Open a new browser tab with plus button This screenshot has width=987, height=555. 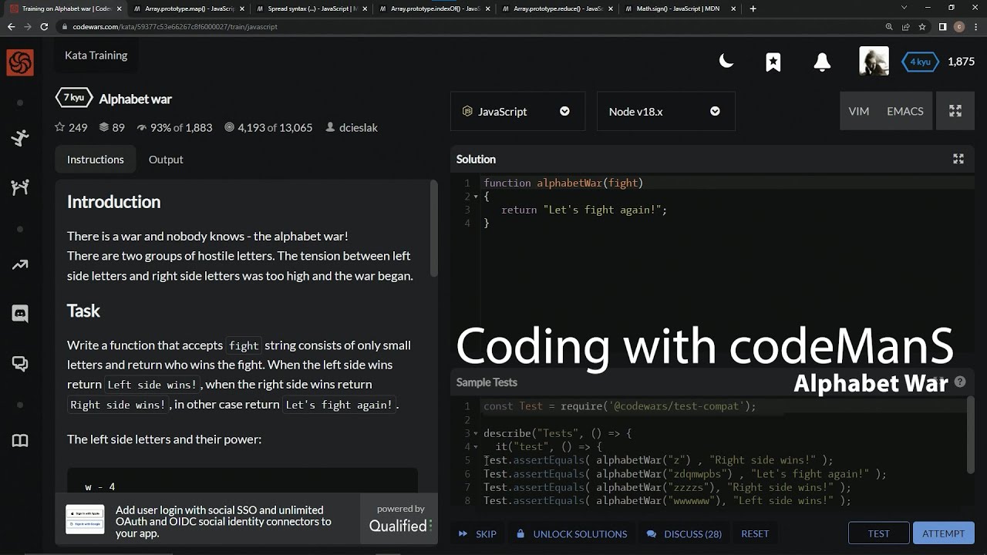coord(753,8)
